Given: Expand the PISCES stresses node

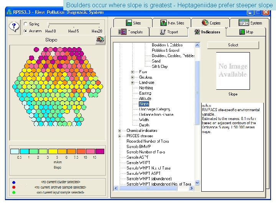Looking at the screenshot, I should [120, 136].
